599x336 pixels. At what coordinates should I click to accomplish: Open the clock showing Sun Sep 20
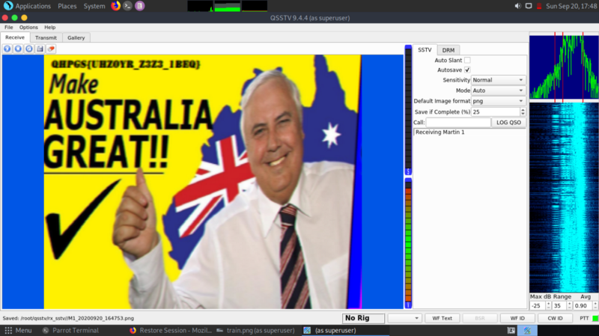(x=571, y=6)
